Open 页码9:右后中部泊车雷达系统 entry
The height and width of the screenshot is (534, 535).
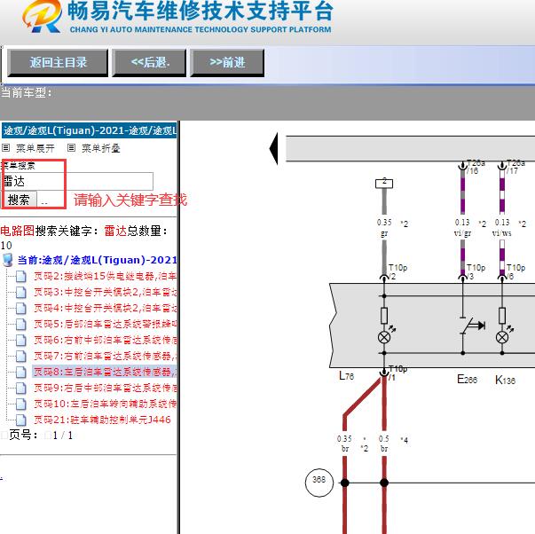[105, 388]
